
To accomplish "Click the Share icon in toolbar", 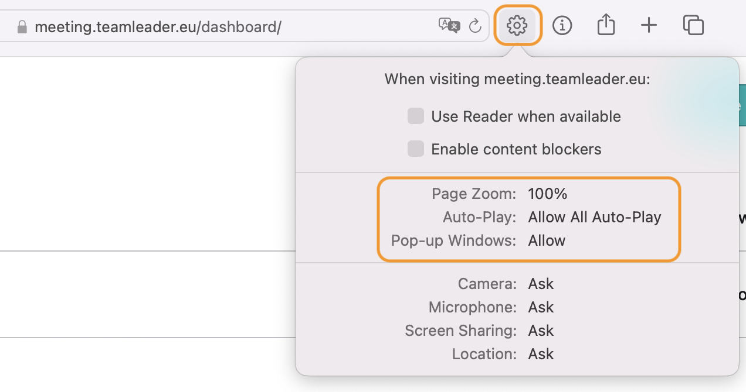I will 606,25.
